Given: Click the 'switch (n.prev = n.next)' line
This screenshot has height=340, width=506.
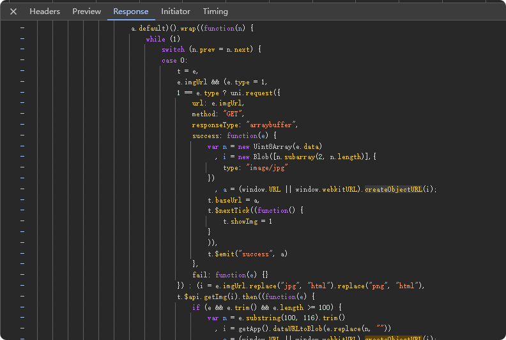Looking at the screenshot, I should tap(211, 49).
